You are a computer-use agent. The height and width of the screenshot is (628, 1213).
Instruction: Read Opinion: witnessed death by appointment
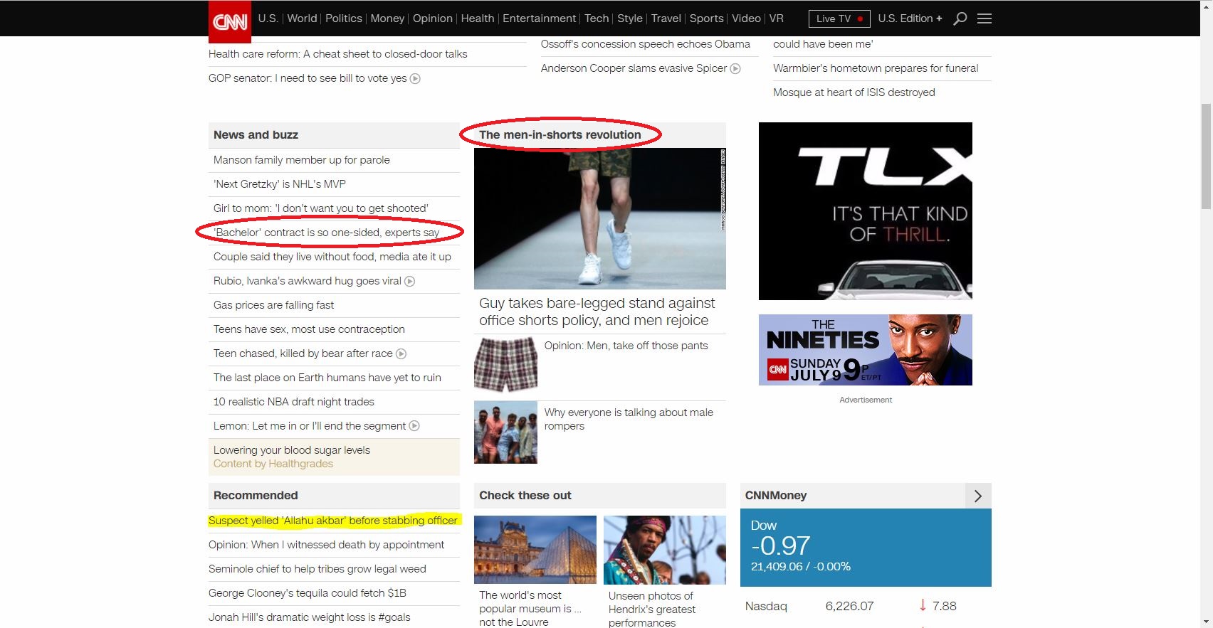(x=326, y=545)
